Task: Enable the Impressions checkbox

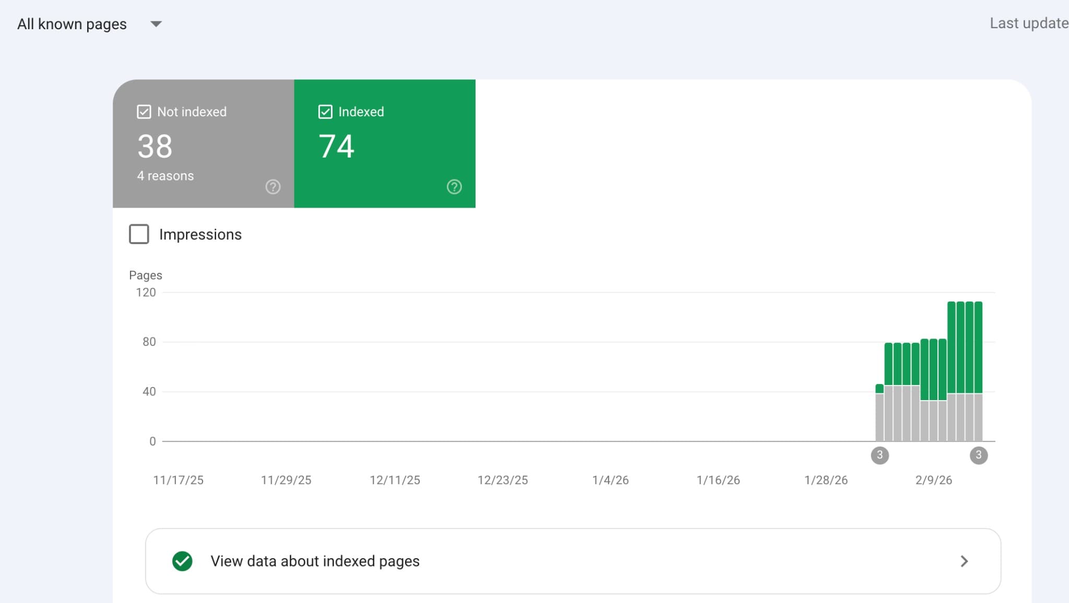Action: pos(138,234)
